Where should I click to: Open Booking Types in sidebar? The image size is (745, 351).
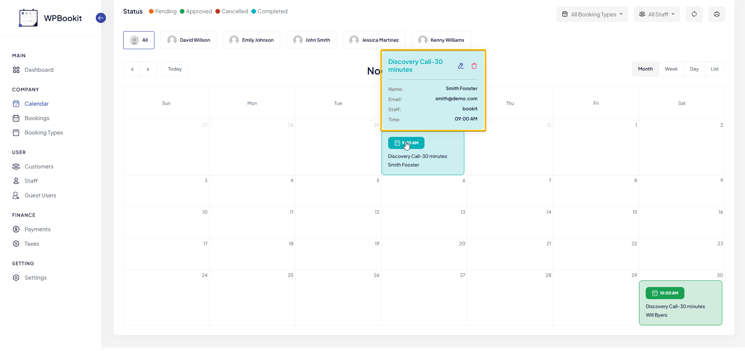point(43,133)
